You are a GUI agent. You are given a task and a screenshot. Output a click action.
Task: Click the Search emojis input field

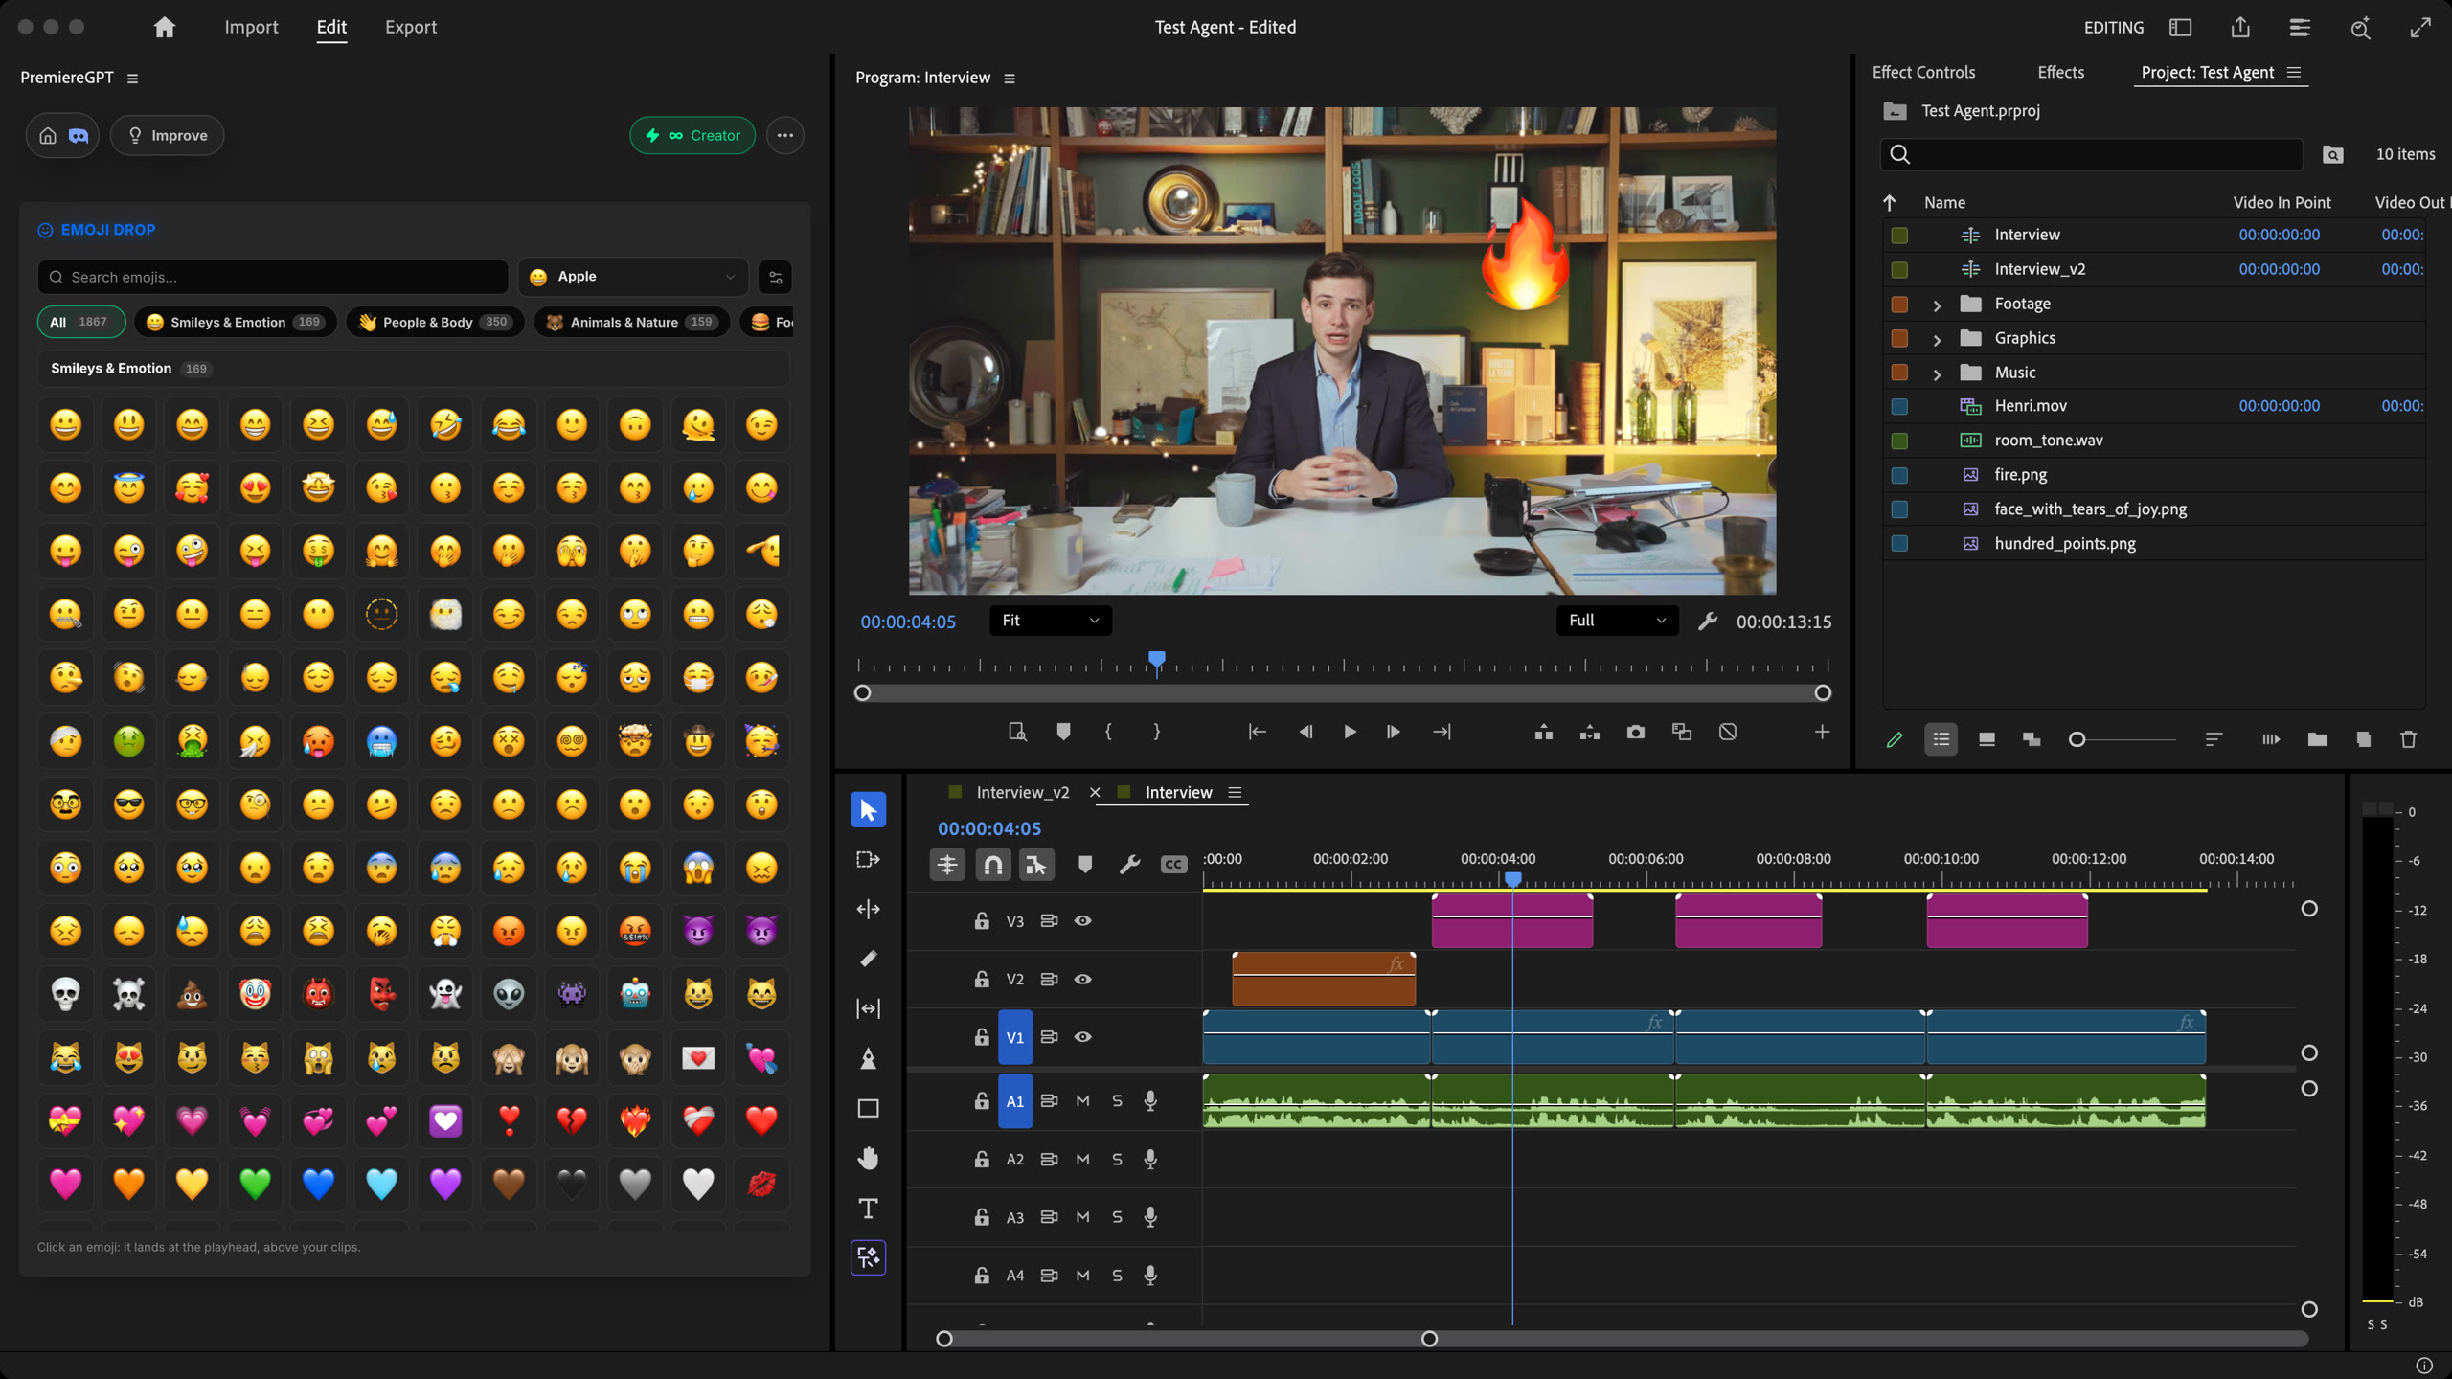click(273, 278)
